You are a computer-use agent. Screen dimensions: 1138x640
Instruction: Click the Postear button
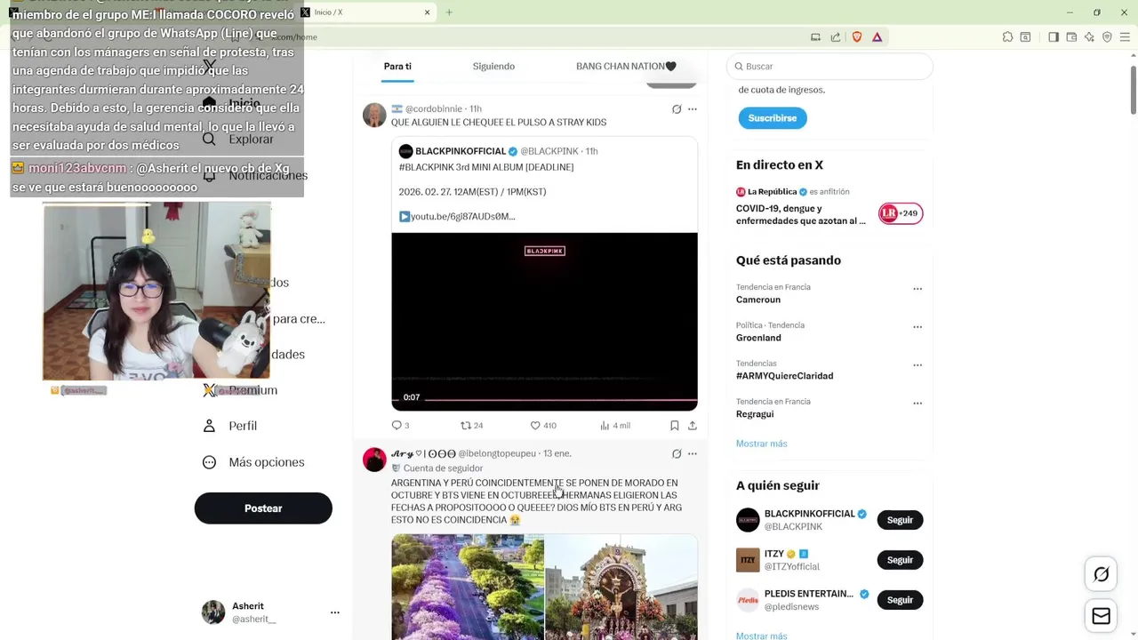(263, 508)
